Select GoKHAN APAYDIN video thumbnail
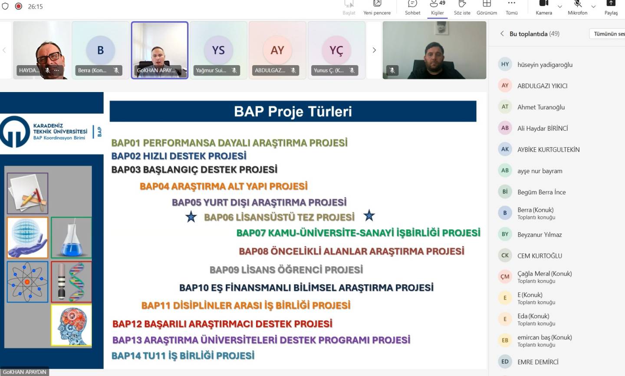Viewport: 625px width, 376px height. 159,50
